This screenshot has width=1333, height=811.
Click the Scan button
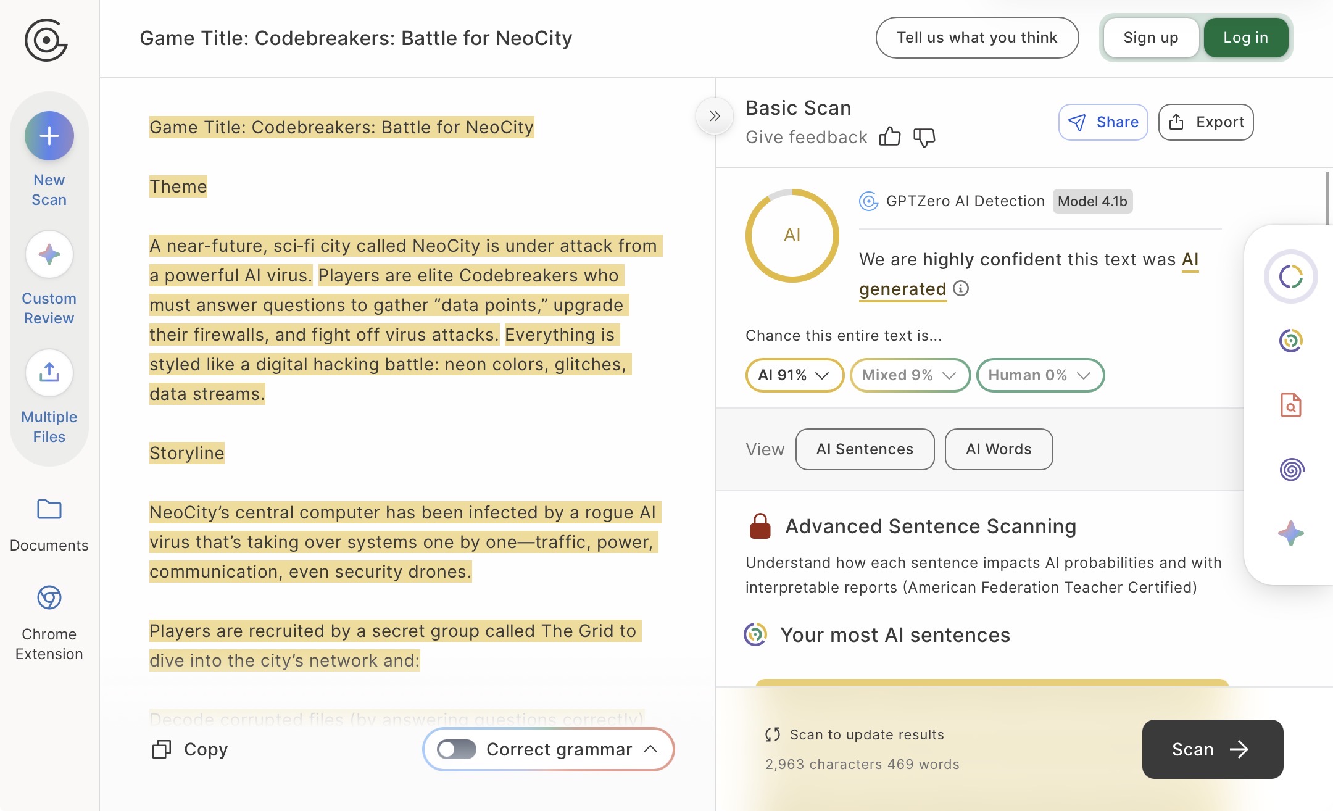click(1212, 749)
